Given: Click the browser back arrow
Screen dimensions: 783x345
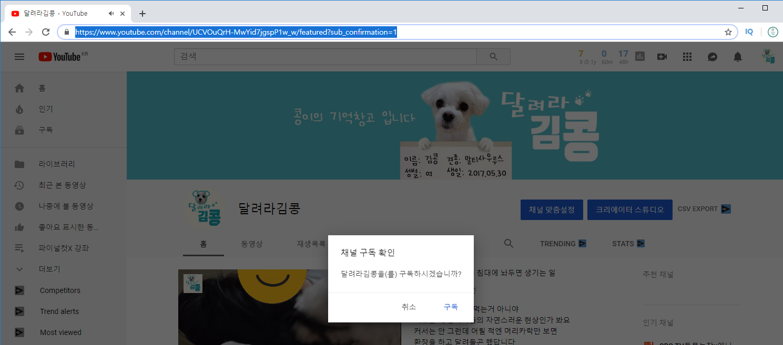Looking at the screenshot, I should [12, 32].
